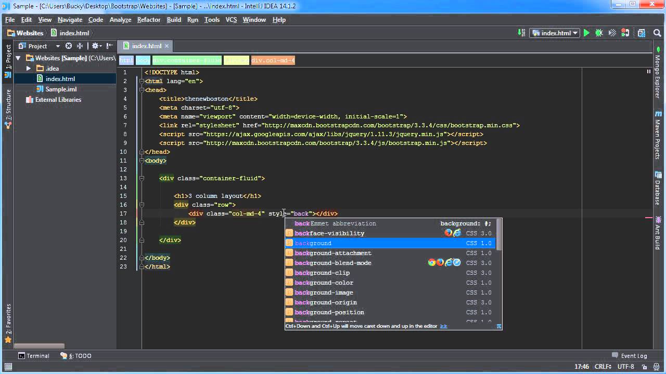
Task: Open the Project Structure dialog icon
Action: click(x=641, y=33)
